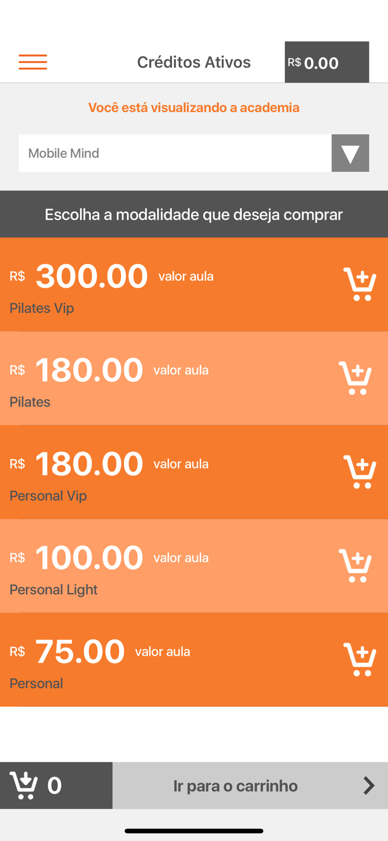Add Personal Light to the cart
The width and height of the screenshot is (388, 841).
coord(357,565)
